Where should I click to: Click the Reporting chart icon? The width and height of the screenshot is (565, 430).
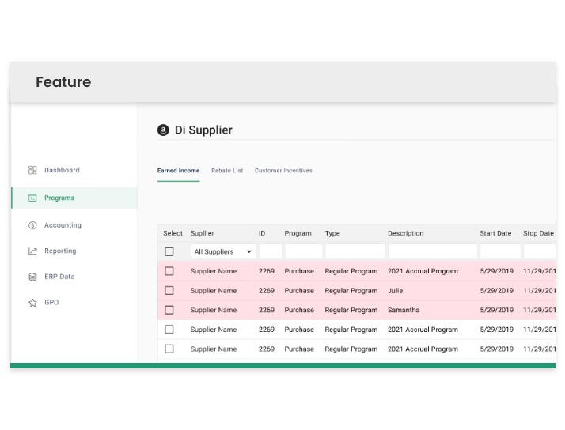(32, 251)
